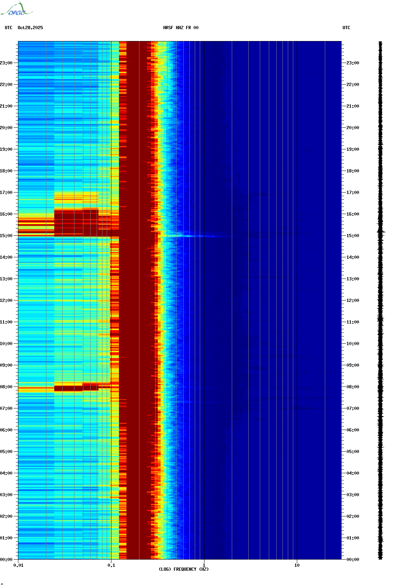Click the (LOG) FREQUENCY (HZ) axis title
This screenshot has height=588, width=396.
coord(184,569)
